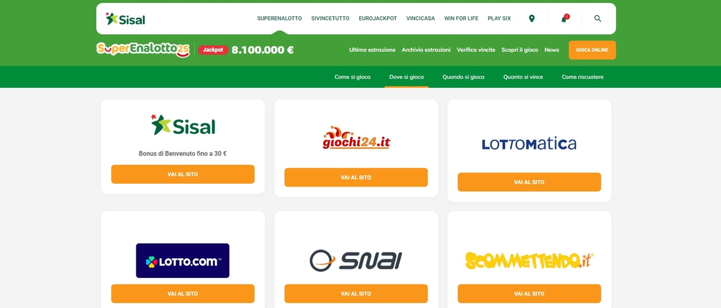The height and width of the screenshot is (308, 721).
Task: Click the SuperEnalotto 25 logo
Action: [143, 50]
